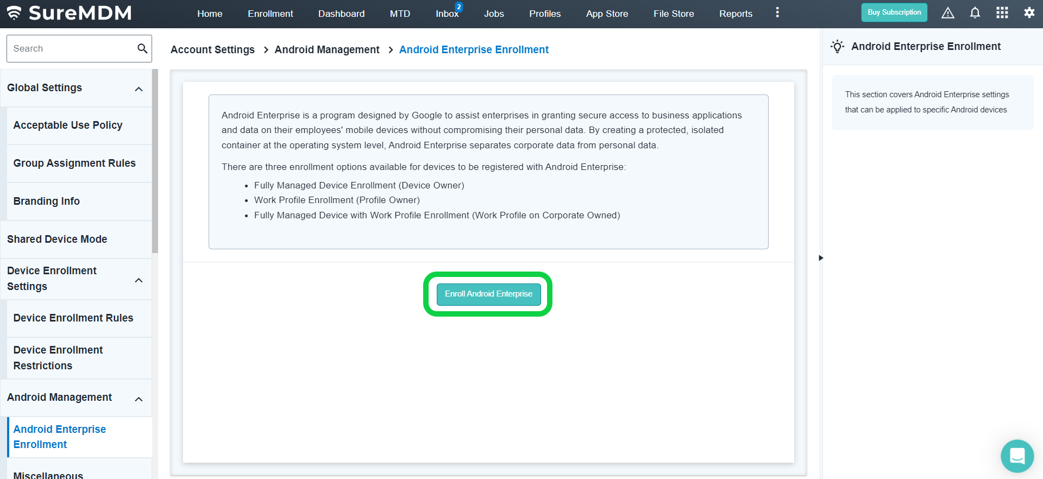The height and width of the screenshot is (479, 1043).
Task: Open the warning alerts triangle icon
Action: click(x=948, y=13)
